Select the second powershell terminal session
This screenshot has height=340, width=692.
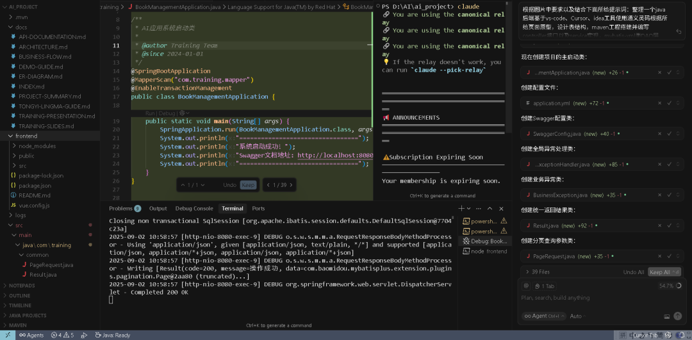coord(484,231)
